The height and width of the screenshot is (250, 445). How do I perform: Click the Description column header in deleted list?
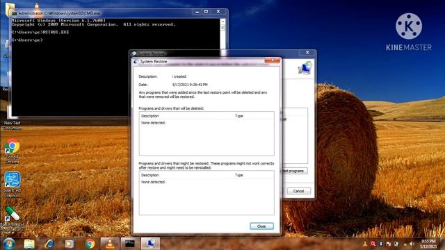tap(150, 116)
